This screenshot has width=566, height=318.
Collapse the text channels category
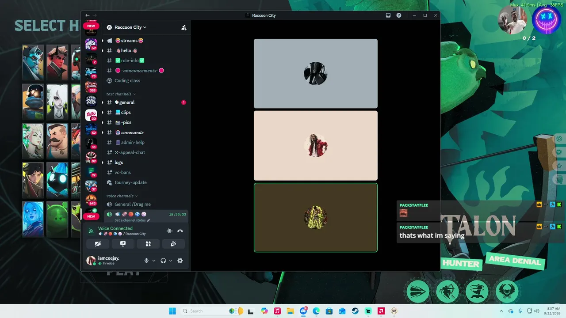coord(121,94)
